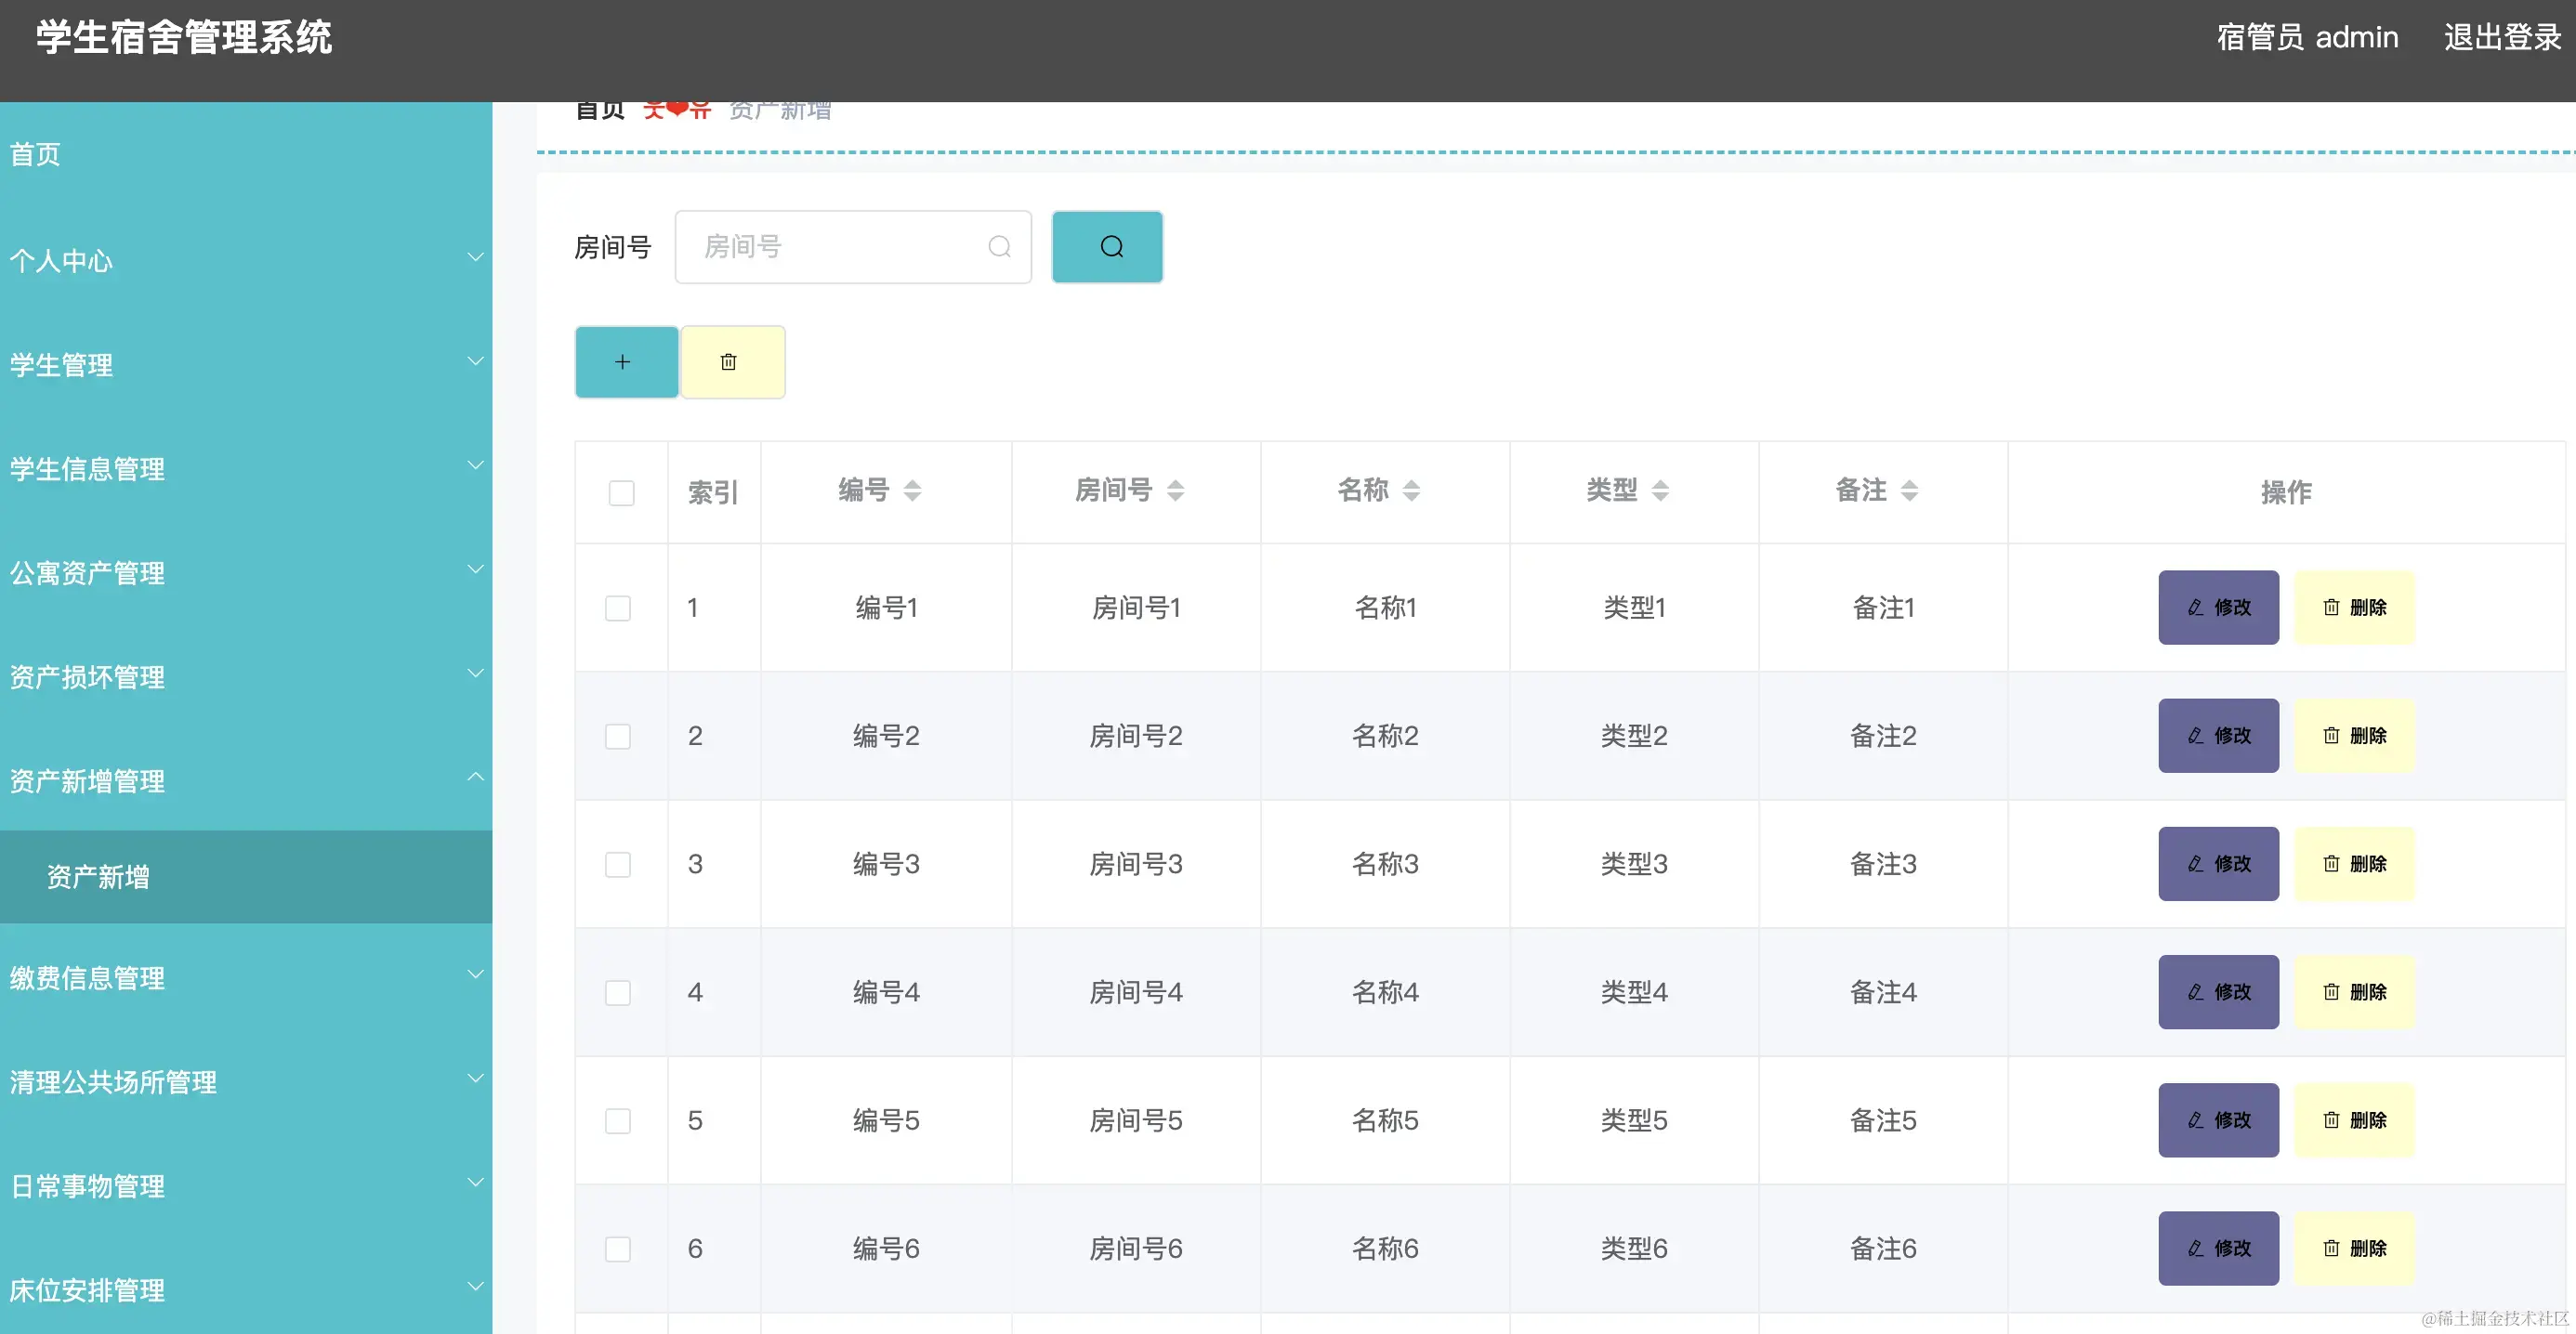Screen dimensions: 2576x1334
Task: Click the magnifier icon inside the 房间号 input
Action: point(1000,247)
